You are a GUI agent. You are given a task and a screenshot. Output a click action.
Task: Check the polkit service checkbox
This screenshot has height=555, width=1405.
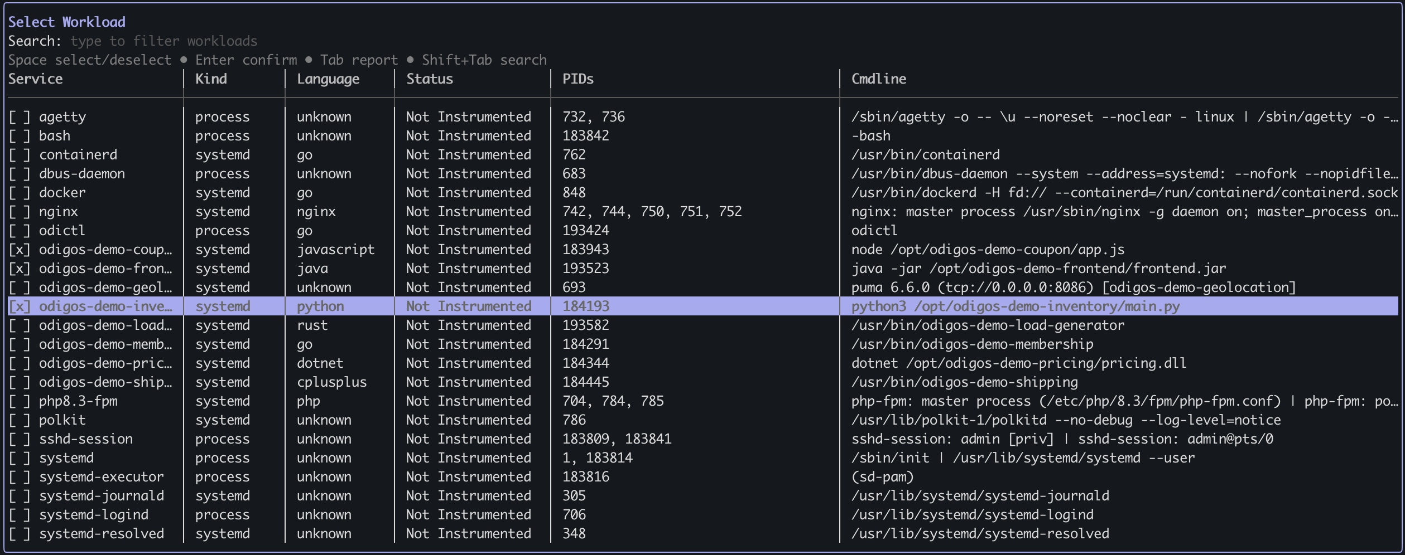click(x=20, y=420)
